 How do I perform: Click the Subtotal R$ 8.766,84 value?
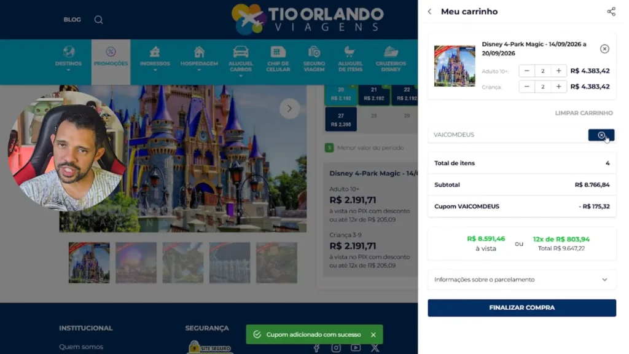pyautogui.click(x=592, y=185)
